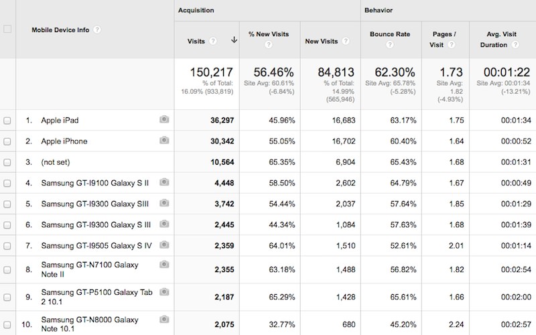This screenshot has width=536, height=335.
Task: Open device image for Samsung GT-I9100 Galaxy S II
Action: click(x=164, y=182)
